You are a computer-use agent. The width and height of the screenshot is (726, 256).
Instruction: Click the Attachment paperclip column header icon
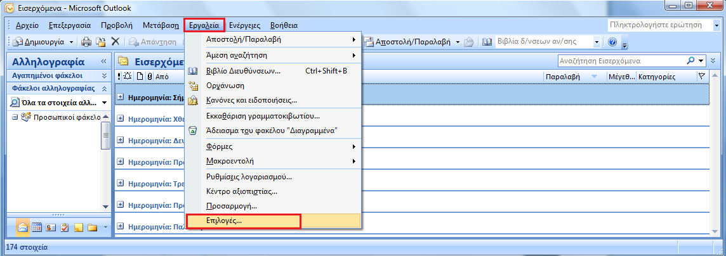(x=150, y=77)
